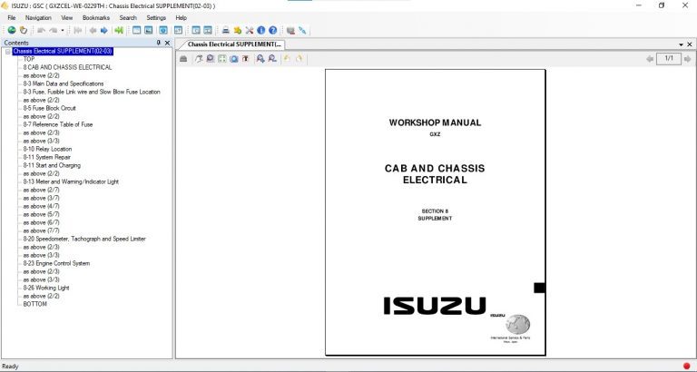Select the green fit-to-window icon
Viewport: 697px width, 372px height.
click(222, 59)
